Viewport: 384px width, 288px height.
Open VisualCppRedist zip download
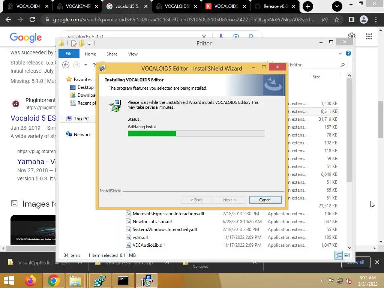click(44, 262)
